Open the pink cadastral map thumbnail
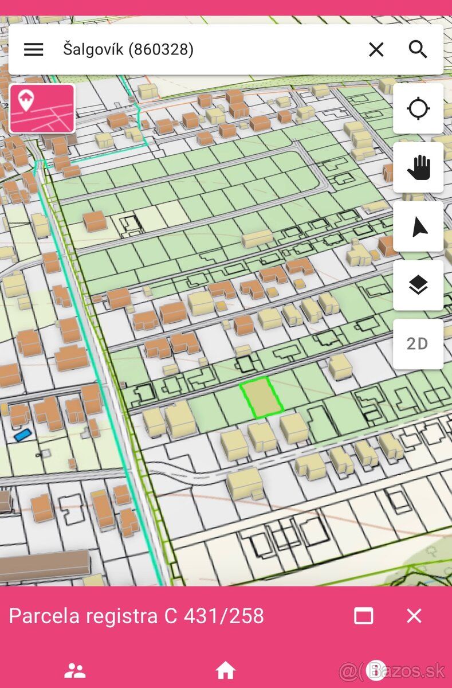 [x=42, y=108]
